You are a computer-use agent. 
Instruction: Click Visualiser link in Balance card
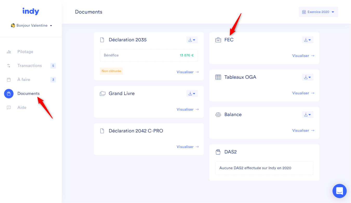pos(303,131)
